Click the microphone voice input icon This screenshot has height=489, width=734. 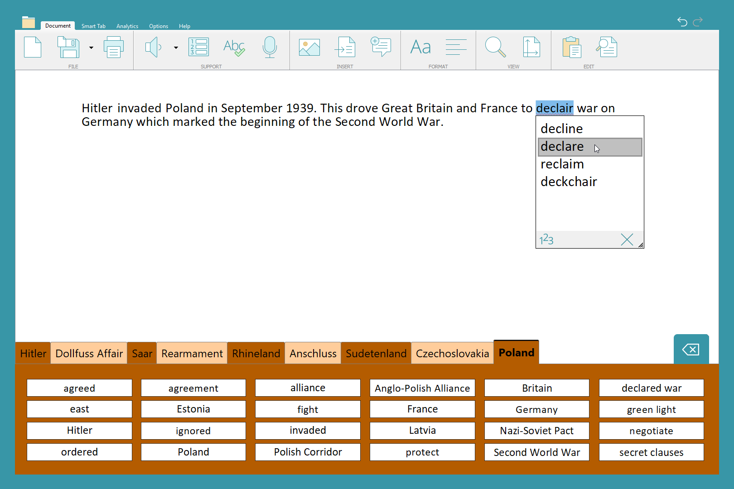270,47
